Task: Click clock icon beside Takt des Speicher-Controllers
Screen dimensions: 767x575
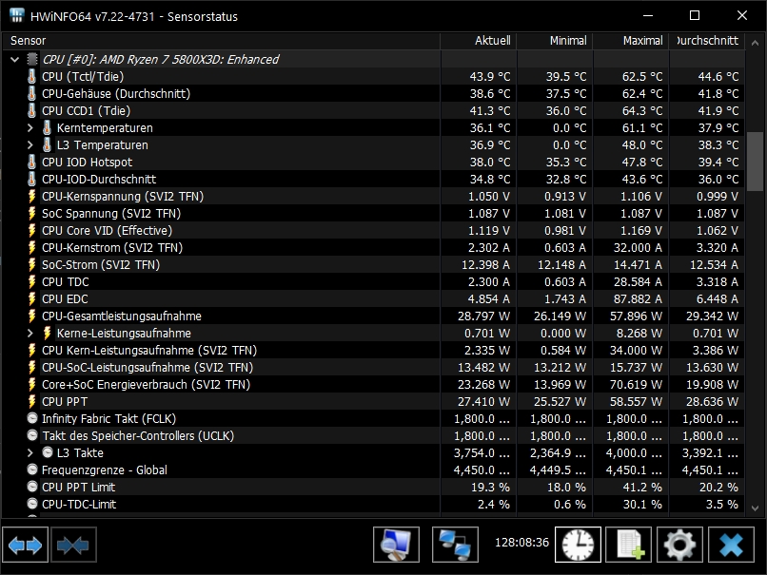Action: click(32, 435)
